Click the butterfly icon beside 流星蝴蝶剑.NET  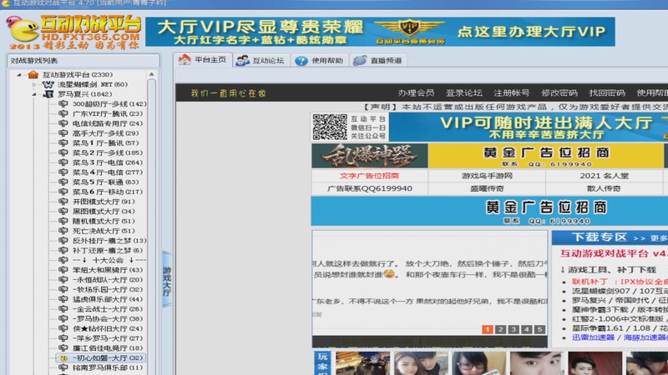point(48,84)
